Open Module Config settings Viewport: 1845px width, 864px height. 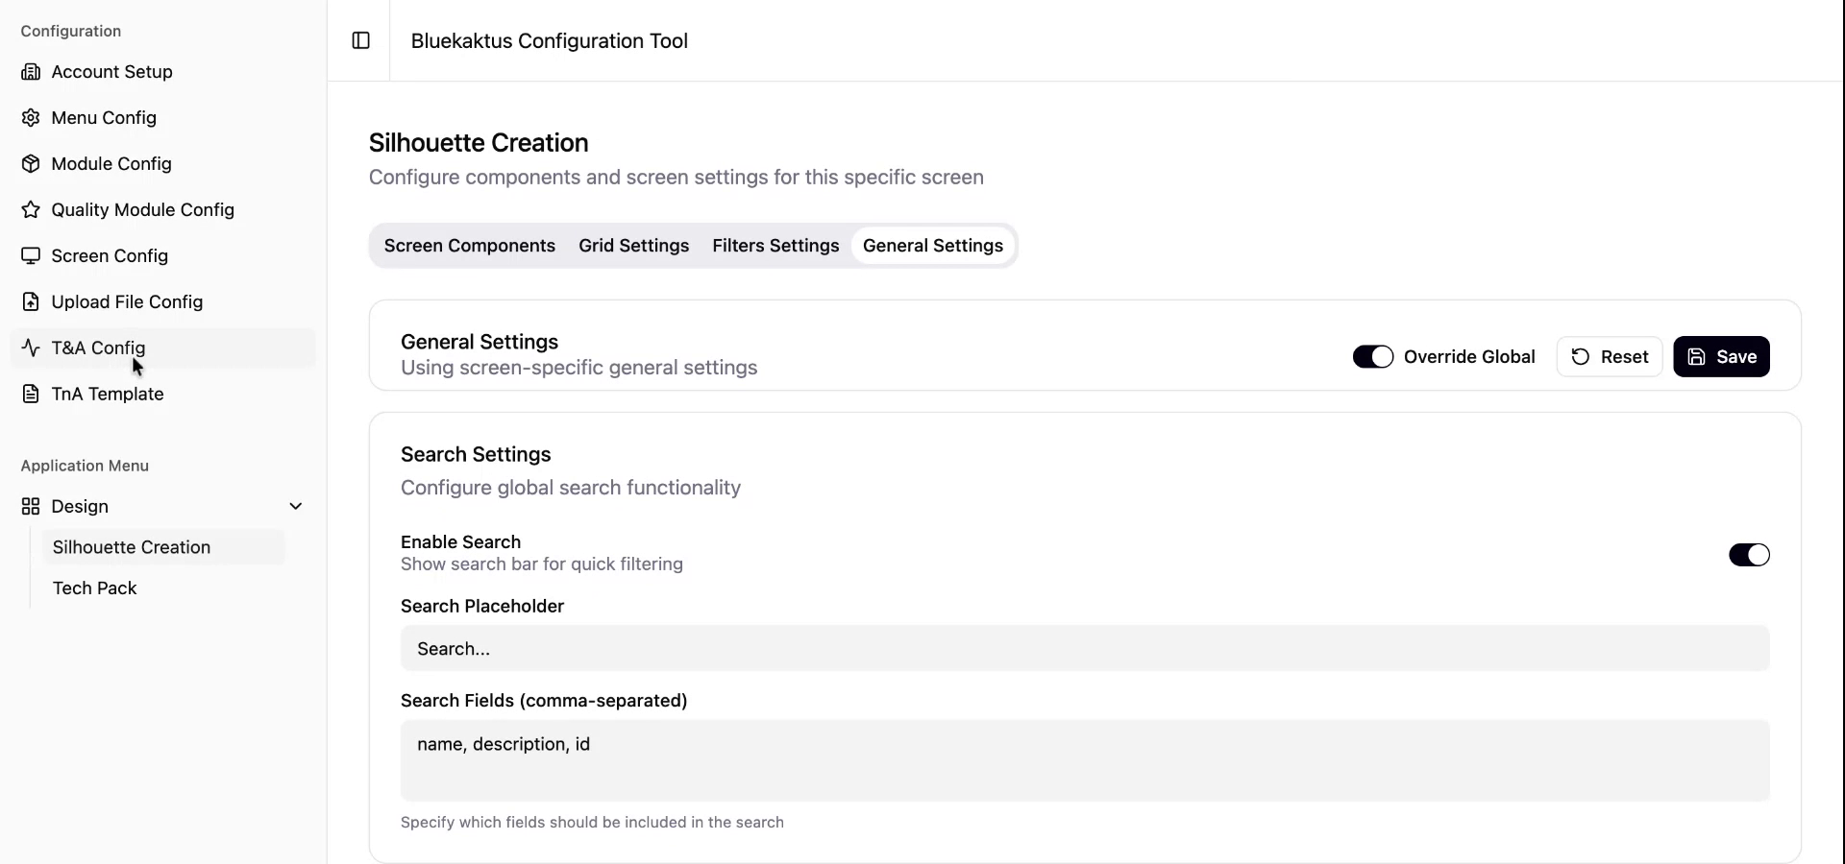111,163
